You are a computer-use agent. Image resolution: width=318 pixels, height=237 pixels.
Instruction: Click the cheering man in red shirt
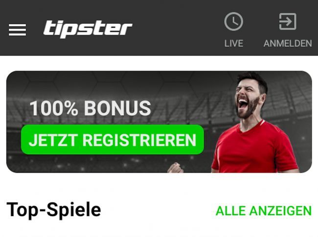click(x=253, y=123)
